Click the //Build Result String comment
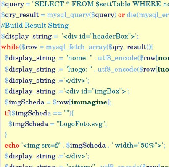Screen dimensions: 169x167 pyautogui.click(x=34, y=26)
